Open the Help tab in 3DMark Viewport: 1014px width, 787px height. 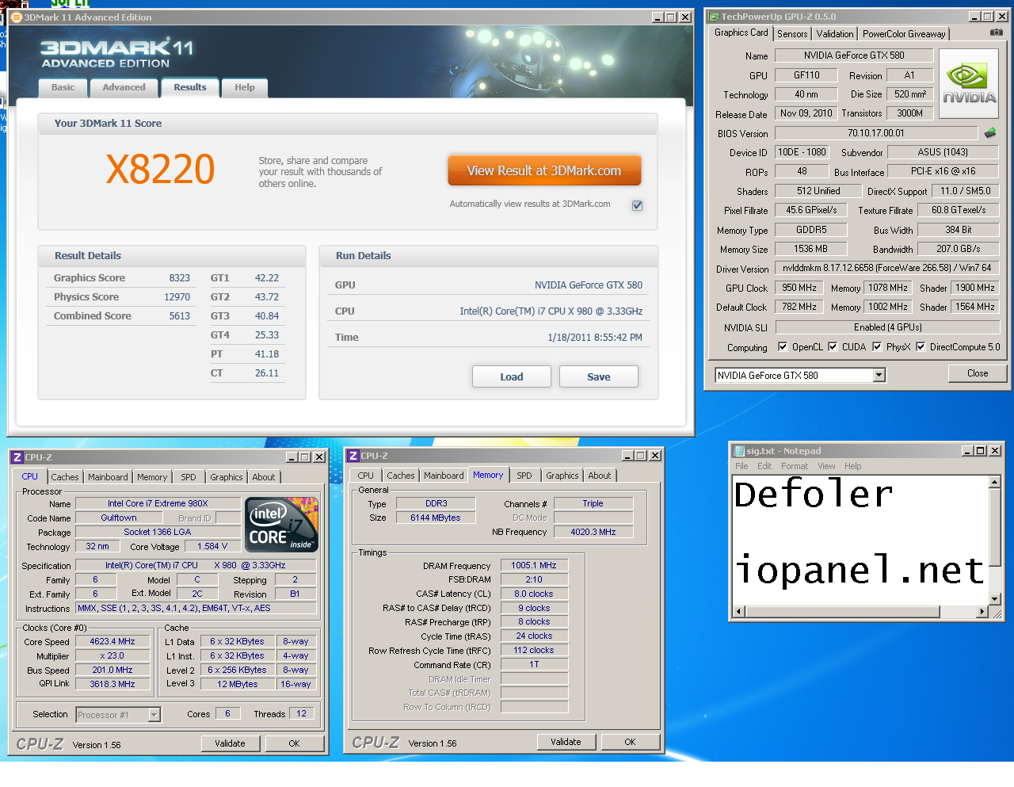245,88
